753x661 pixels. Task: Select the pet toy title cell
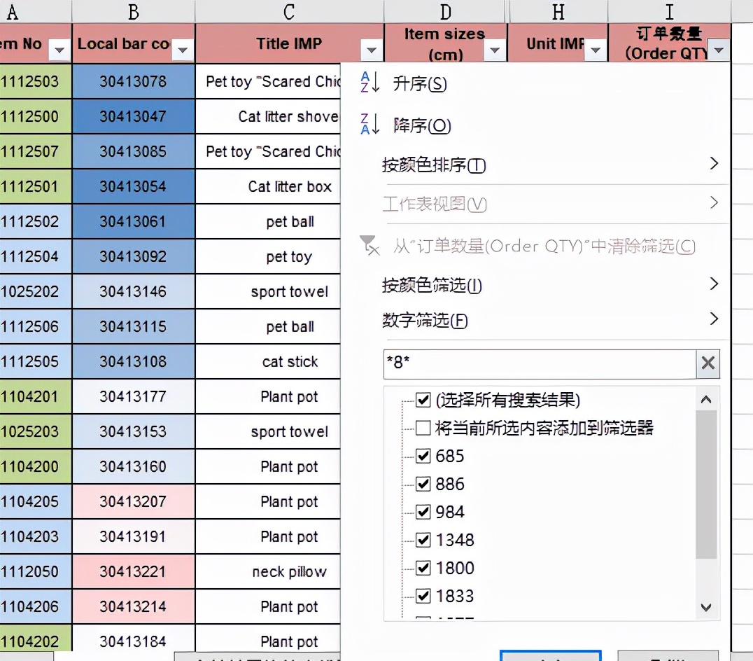click(268, 256)
